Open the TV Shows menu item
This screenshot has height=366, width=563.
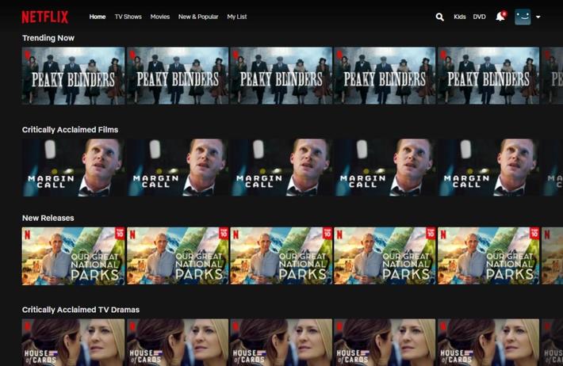pos(128,17)
